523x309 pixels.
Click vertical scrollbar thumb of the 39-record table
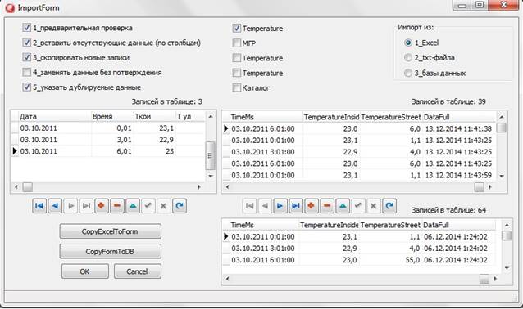click(x=502, y=128)
